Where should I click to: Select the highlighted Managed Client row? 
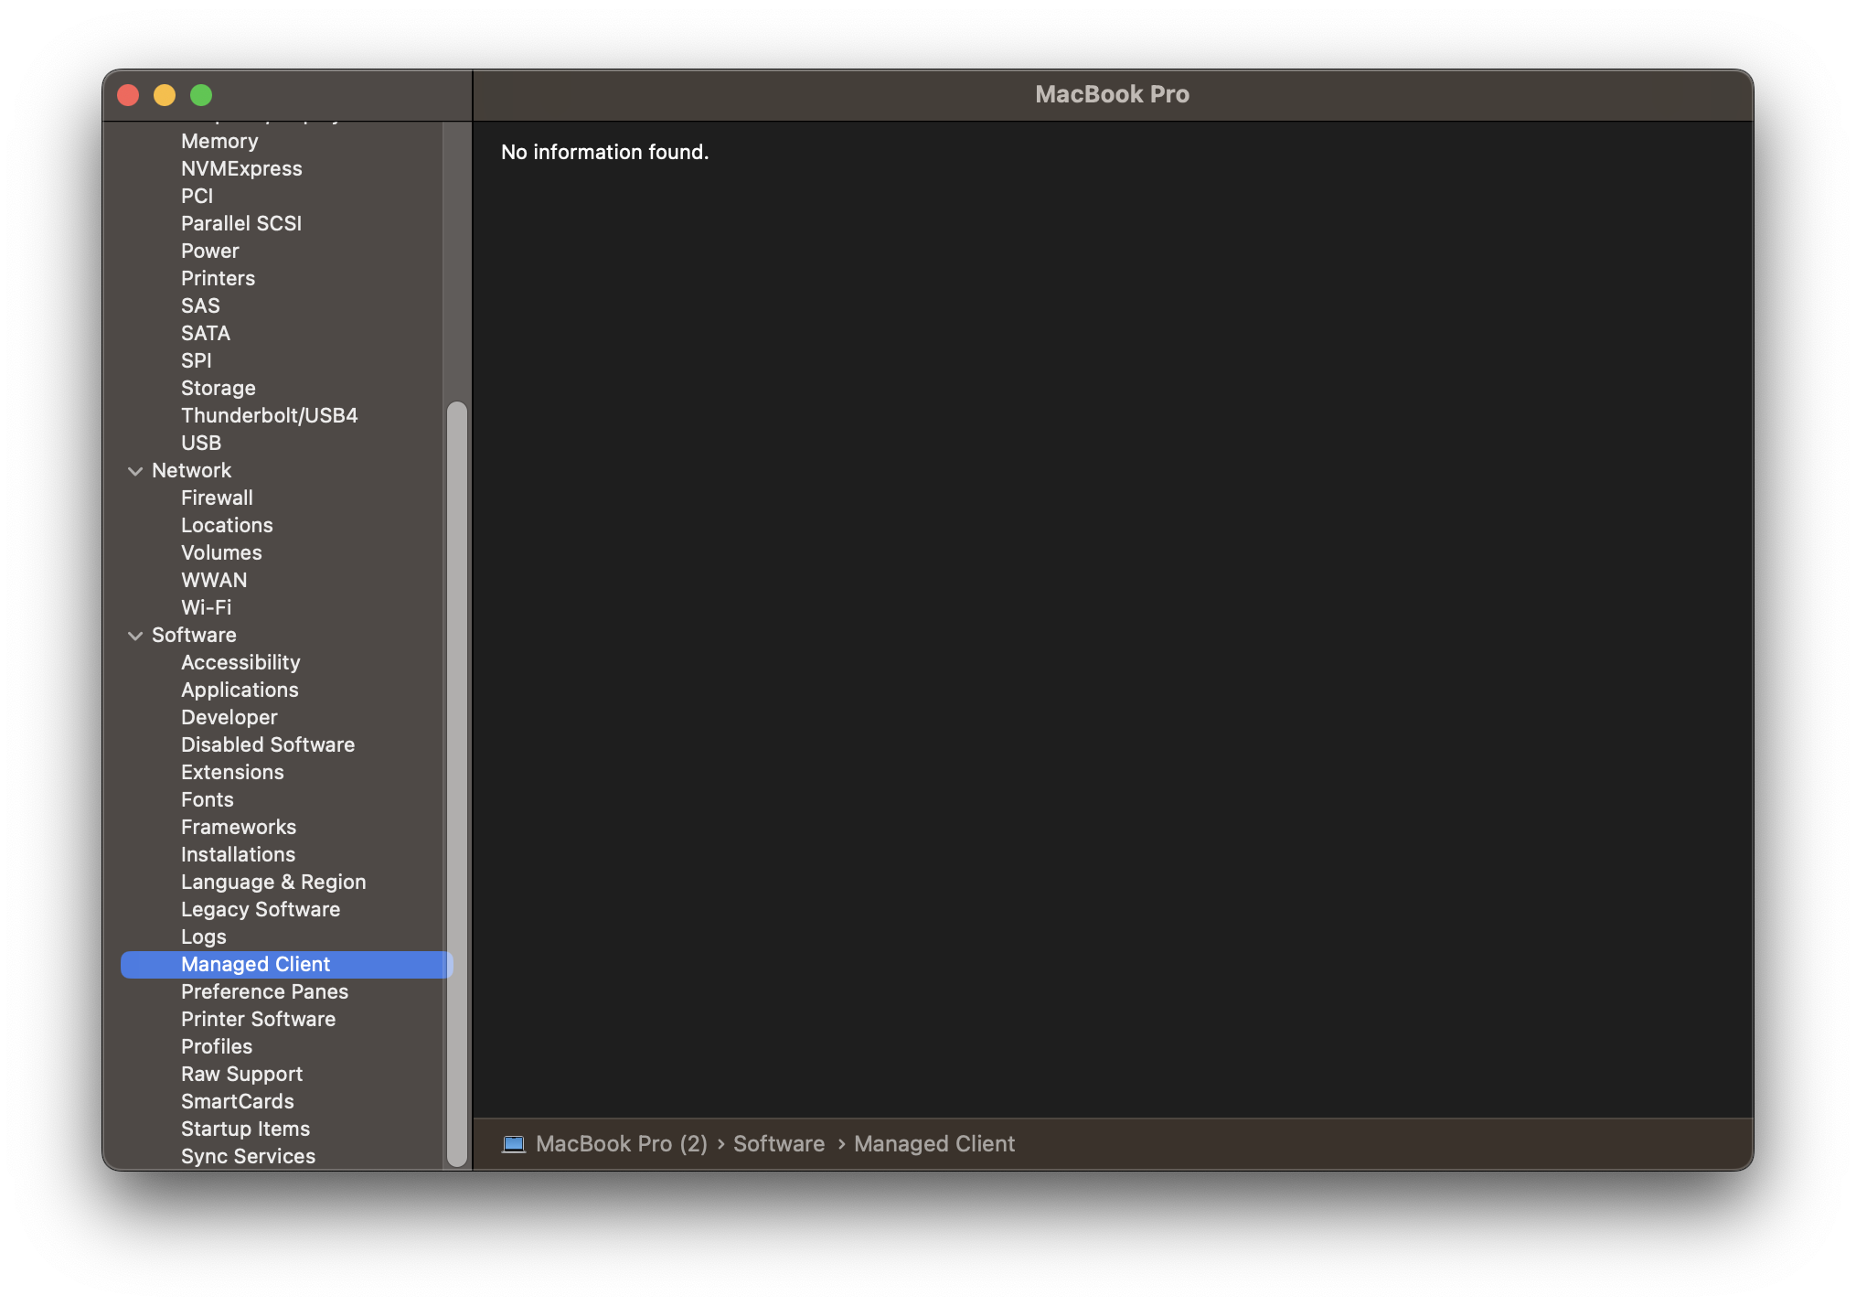pyautogui.click(x=286, y=965)
